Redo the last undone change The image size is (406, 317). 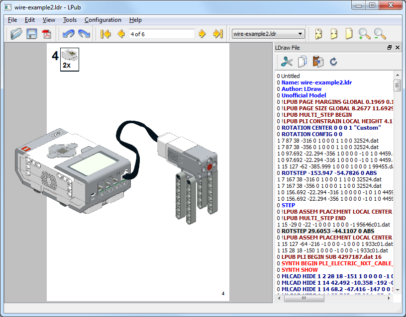click(x=84, y=34)
